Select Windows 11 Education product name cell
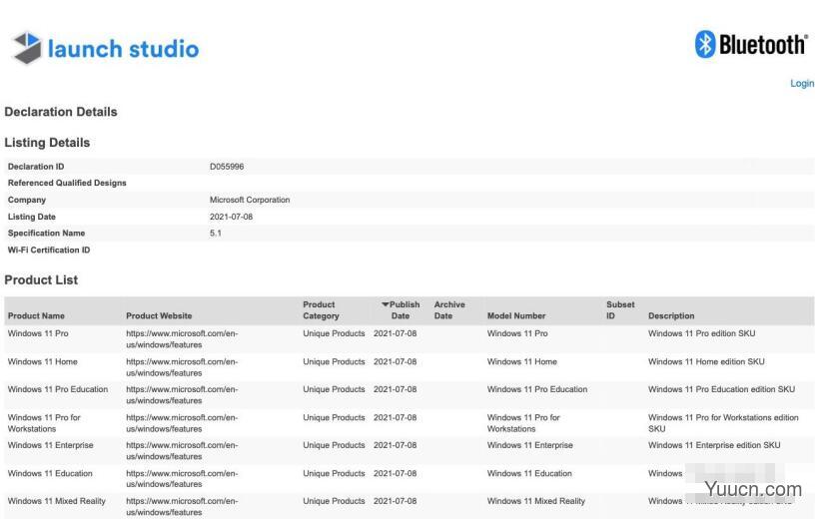815x519 pixels. tap(50, 473)
